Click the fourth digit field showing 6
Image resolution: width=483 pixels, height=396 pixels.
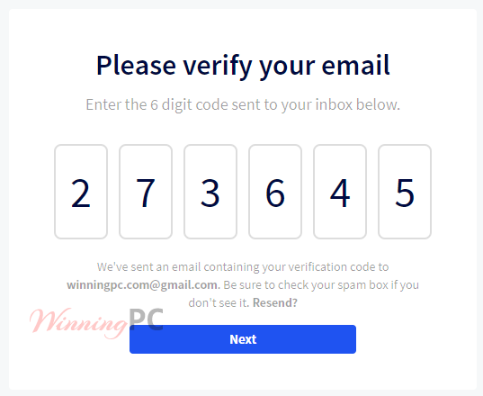coord(275,192)
